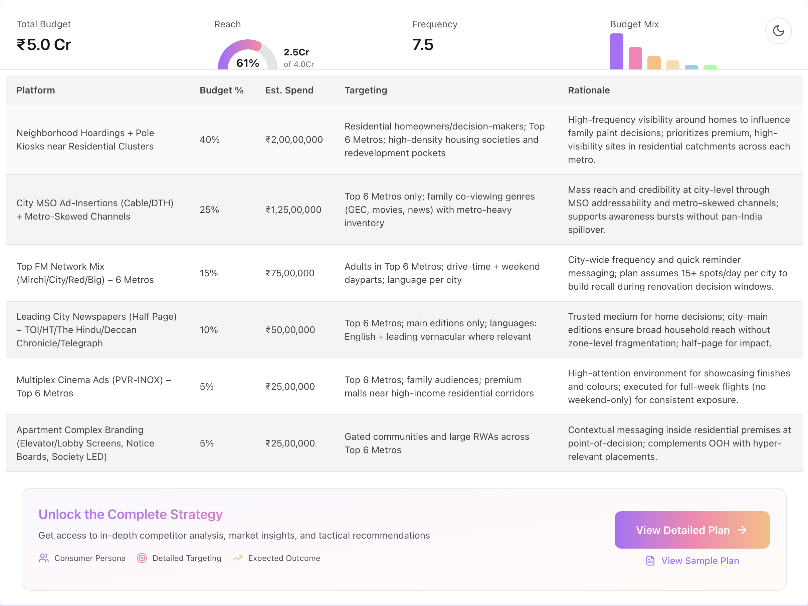Click the Detailed Targeting bullseye icon
This screenshot has width=808, height=606.
tap(142, 558)
